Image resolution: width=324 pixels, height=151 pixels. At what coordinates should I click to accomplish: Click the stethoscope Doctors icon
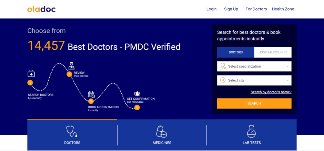tap(72, 131)
